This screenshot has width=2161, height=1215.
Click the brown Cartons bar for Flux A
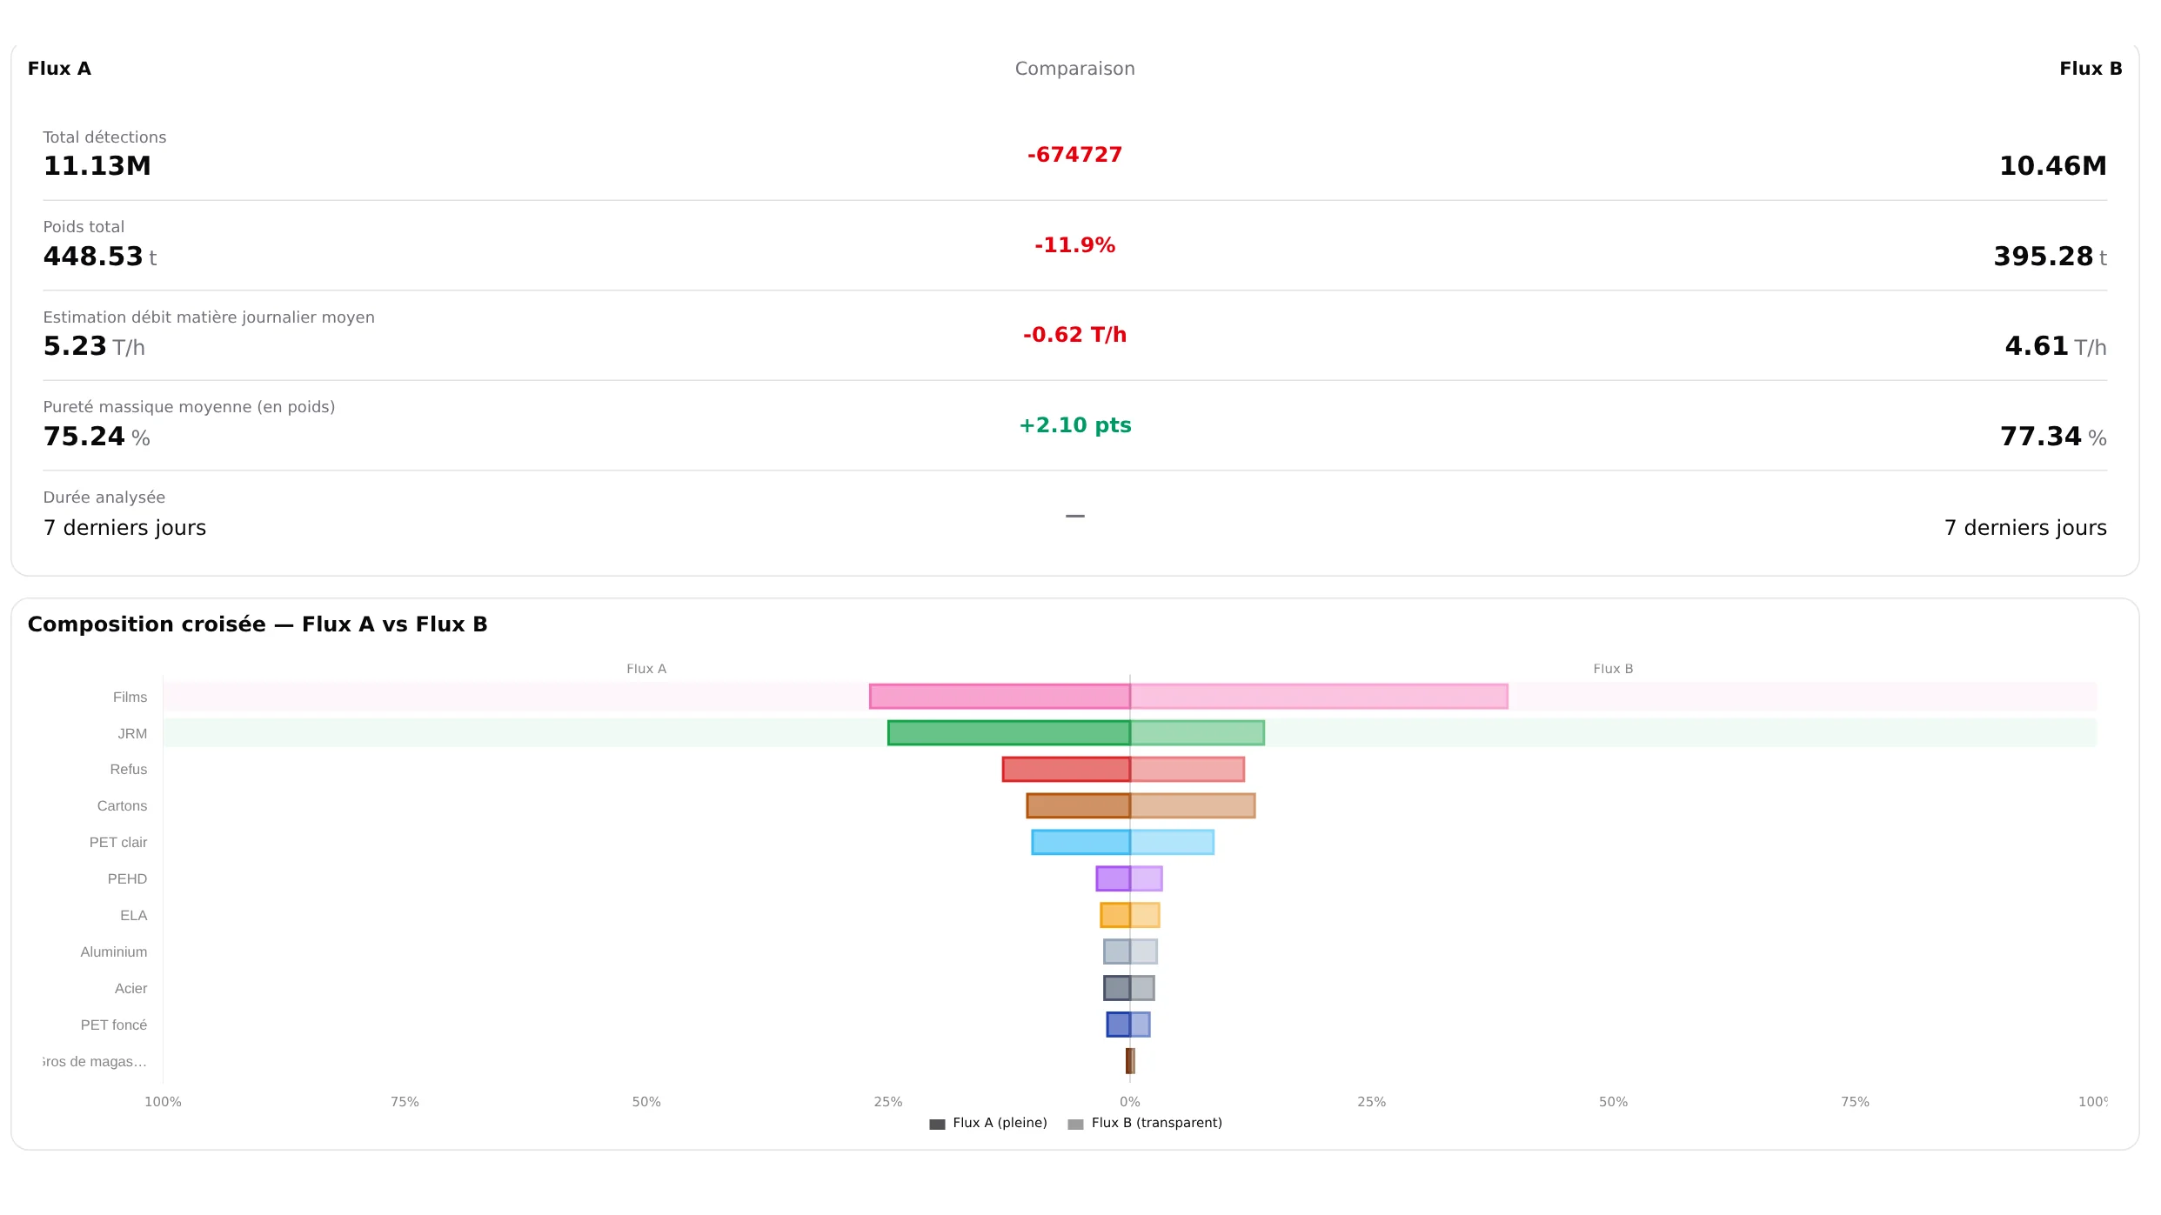coord(1078,806)
